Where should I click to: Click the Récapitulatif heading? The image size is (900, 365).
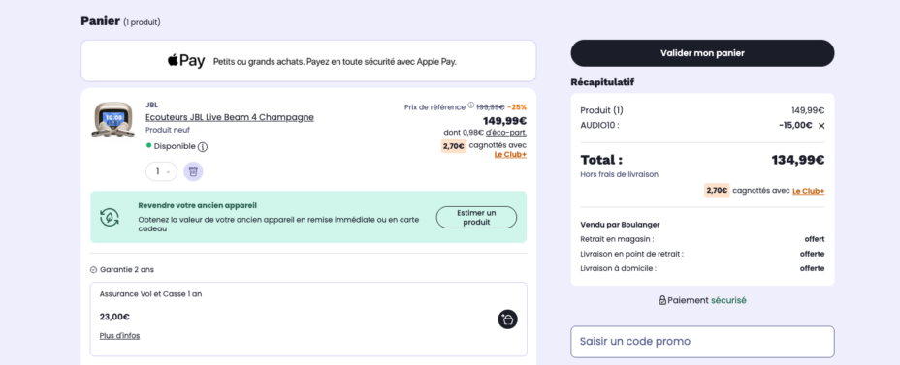click(x=602, y=82)
